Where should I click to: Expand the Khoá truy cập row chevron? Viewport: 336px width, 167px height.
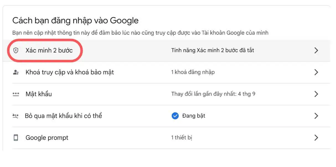pos(316,72)
